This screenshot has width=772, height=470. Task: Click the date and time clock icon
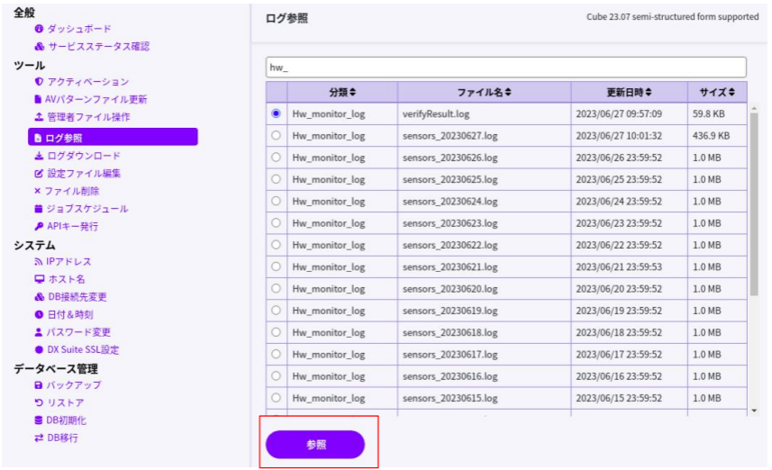[39, 314]
